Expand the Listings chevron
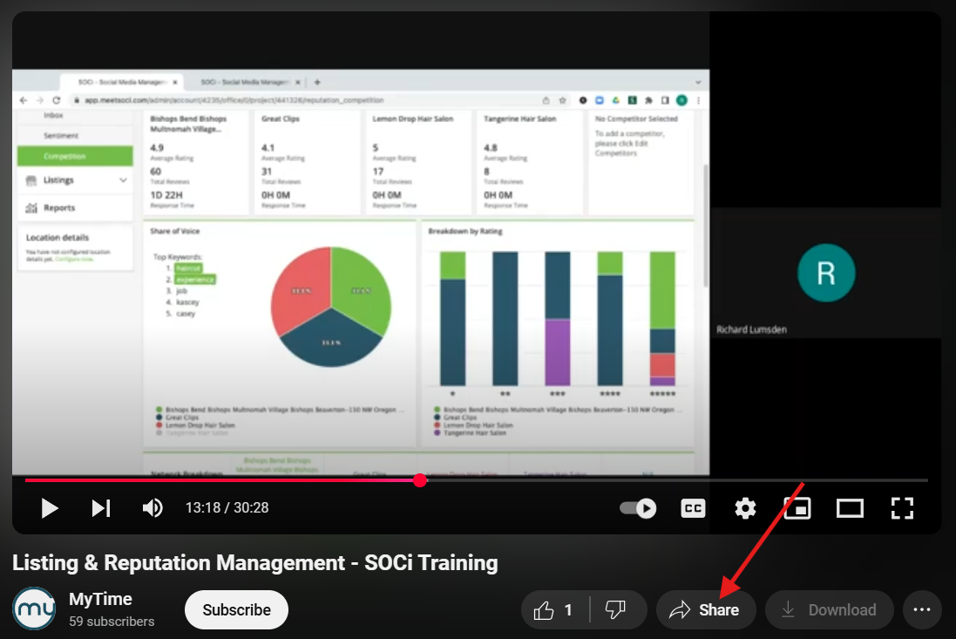This screenshot has height=639, width=956. pos(123,180)
